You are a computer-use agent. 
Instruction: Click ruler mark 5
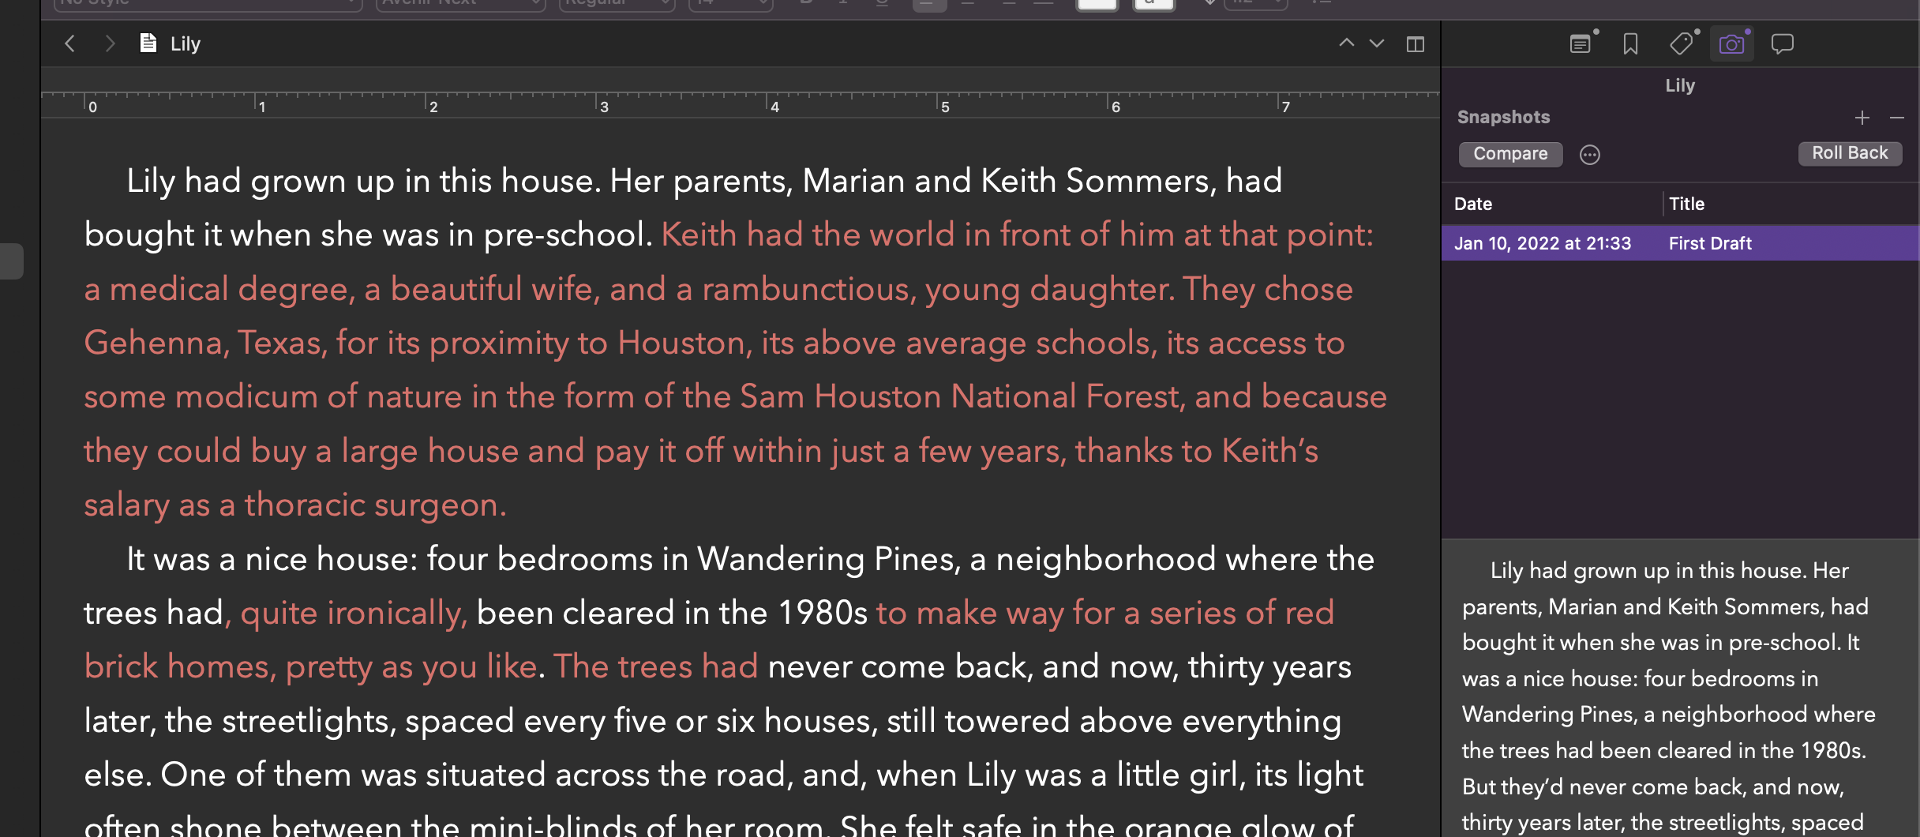945,107
